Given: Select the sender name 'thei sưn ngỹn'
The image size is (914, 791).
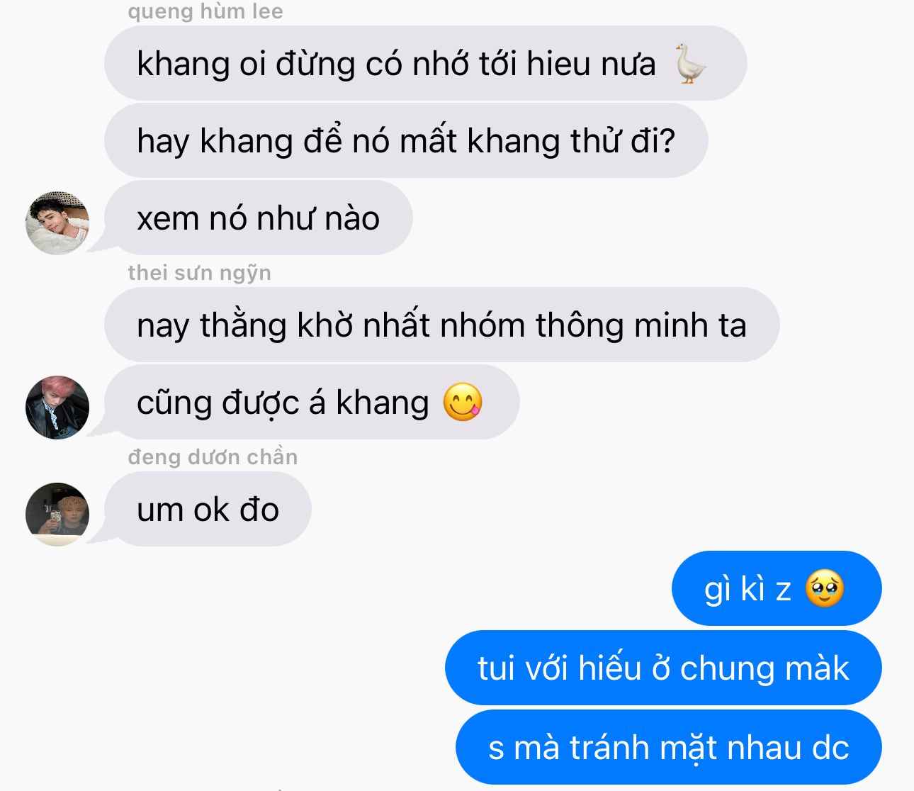Looking at the screenshot, I should pos(200,273).
